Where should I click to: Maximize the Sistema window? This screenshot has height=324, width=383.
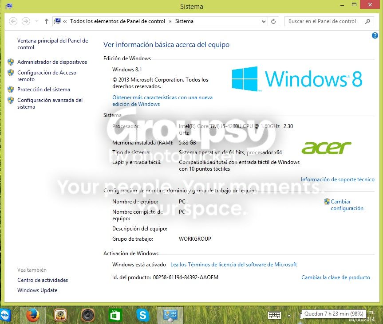(x=354, y=4)
